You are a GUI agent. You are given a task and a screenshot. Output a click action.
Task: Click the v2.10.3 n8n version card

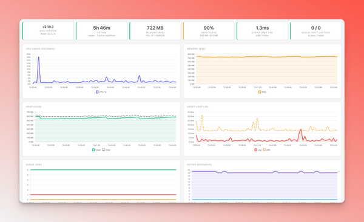pos(48,31)
